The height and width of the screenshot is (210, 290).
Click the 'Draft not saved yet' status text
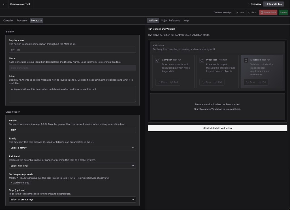pos(223,12)
